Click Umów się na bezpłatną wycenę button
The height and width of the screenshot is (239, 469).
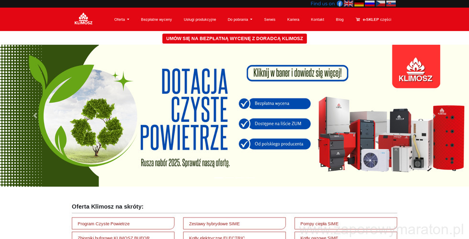234,39
